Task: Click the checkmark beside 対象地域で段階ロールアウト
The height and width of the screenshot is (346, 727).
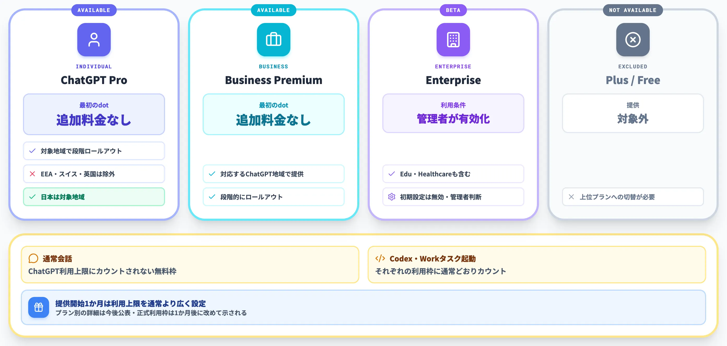Action: click(32, 151)
